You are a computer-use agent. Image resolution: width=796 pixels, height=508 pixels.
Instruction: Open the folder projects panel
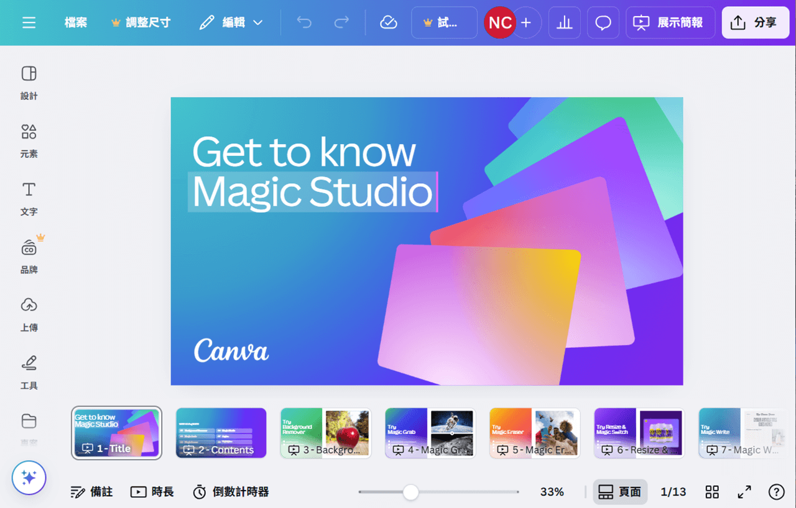29,429
